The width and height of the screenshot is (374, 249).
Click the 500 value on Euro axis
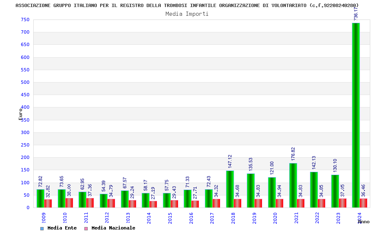(x=25, y=83)
